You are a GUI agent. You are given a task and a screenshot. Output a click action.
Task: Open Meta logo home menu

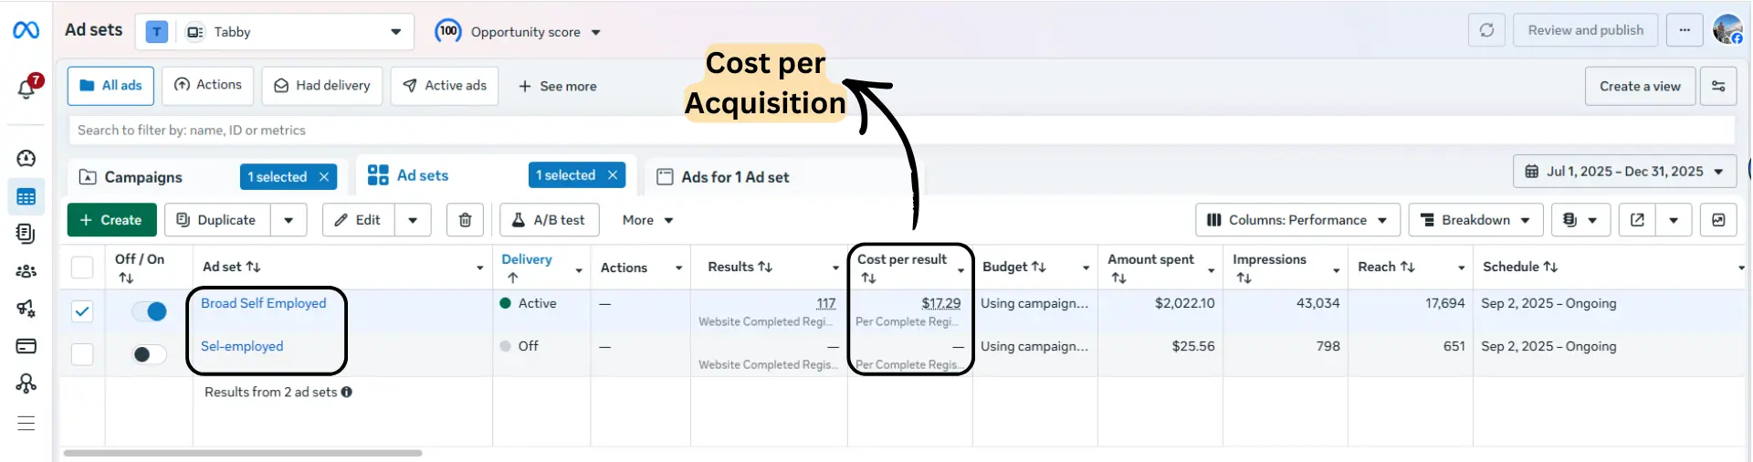(26, 30)
